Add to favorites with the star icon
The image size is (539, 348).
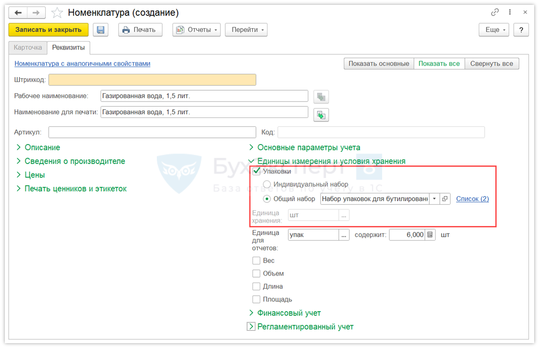point(57,13)
